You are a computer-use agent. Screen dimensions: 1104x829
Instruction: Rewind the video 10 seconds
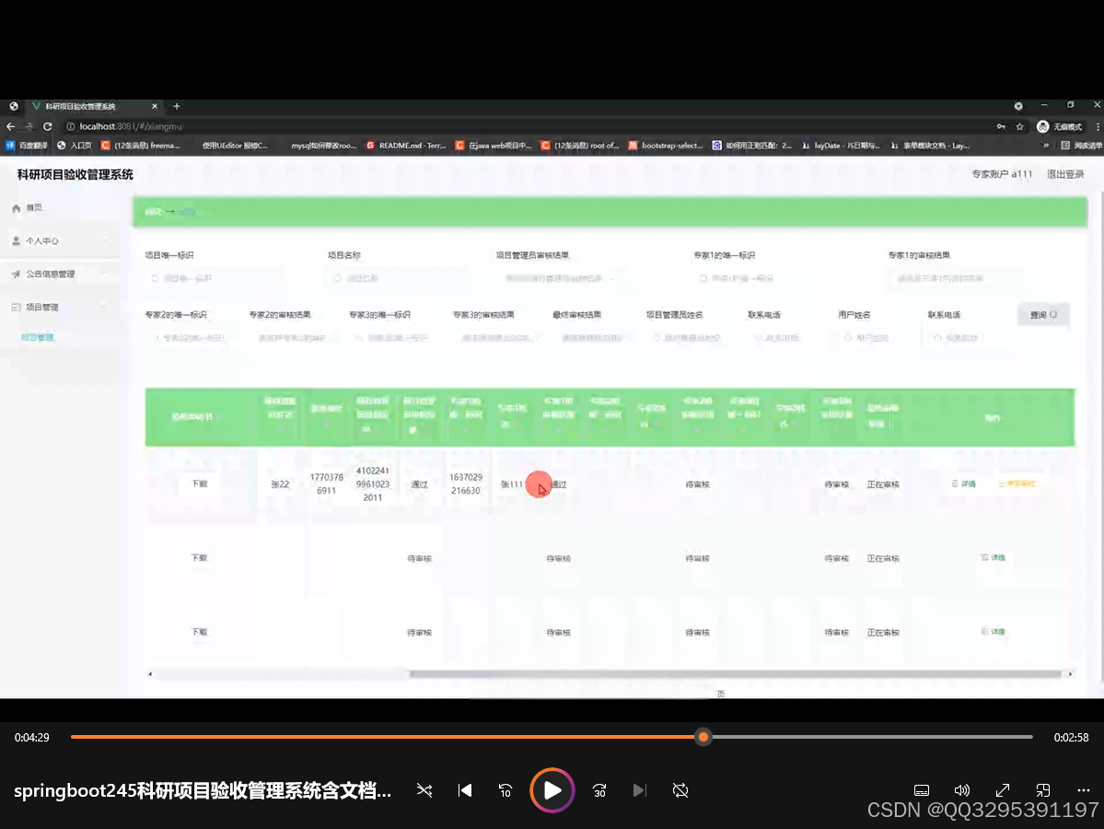click(x=506, y=790)
